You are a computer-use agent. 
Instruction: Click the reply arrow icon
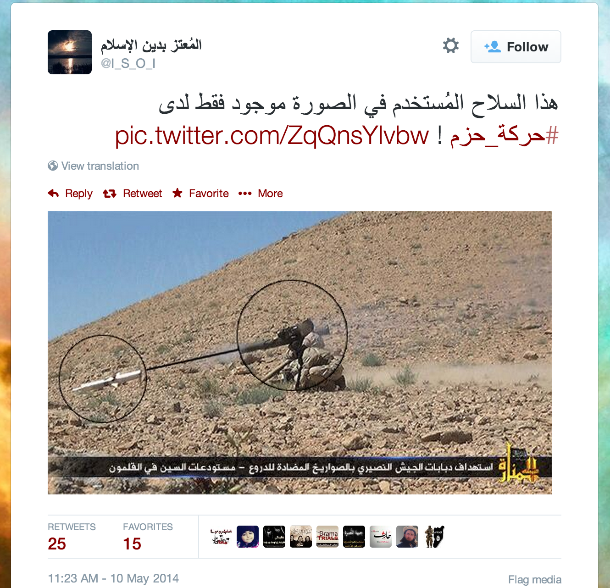(x=53, y=193)
